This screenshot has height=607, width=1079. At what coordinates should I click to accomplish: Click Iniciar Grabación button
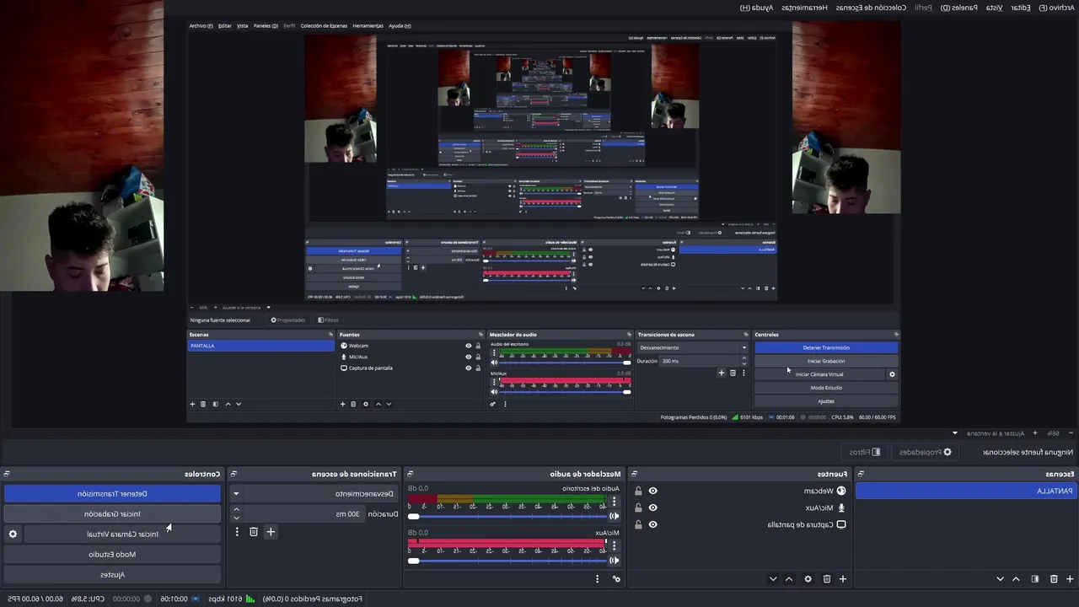112,513
